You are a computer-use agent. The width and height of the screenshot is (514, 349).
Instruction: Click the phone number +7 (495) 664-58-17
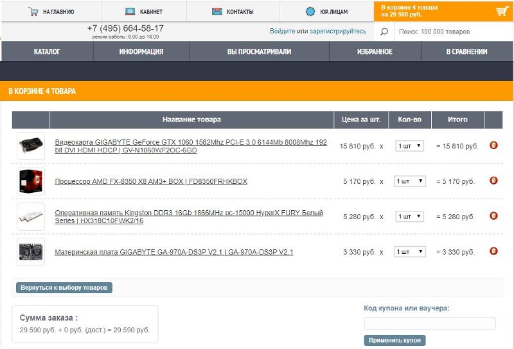(125, 28)
